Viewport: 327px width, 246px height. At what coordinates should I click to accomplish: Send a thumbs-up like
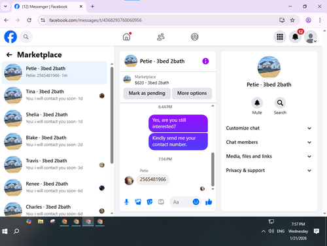coord(209,202)
